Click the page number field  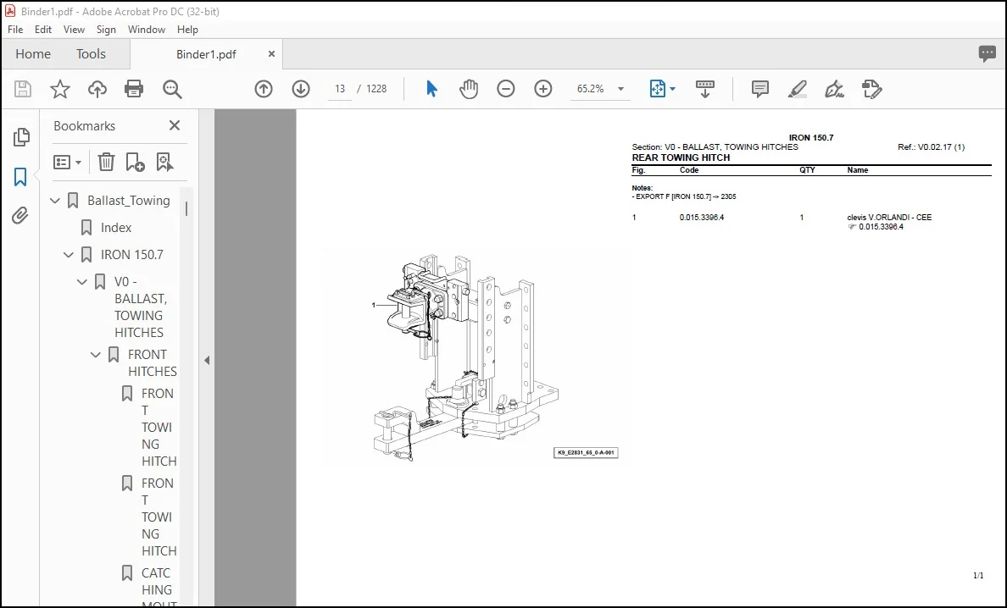(340, 89)
